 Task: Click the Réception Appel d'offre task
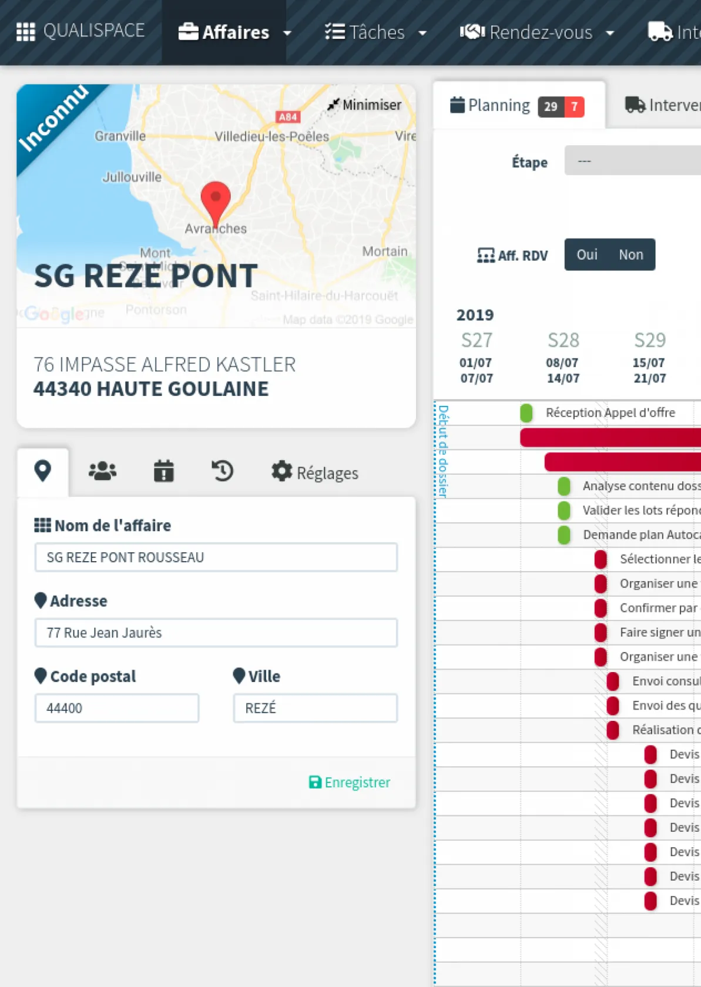click(610, 412)
